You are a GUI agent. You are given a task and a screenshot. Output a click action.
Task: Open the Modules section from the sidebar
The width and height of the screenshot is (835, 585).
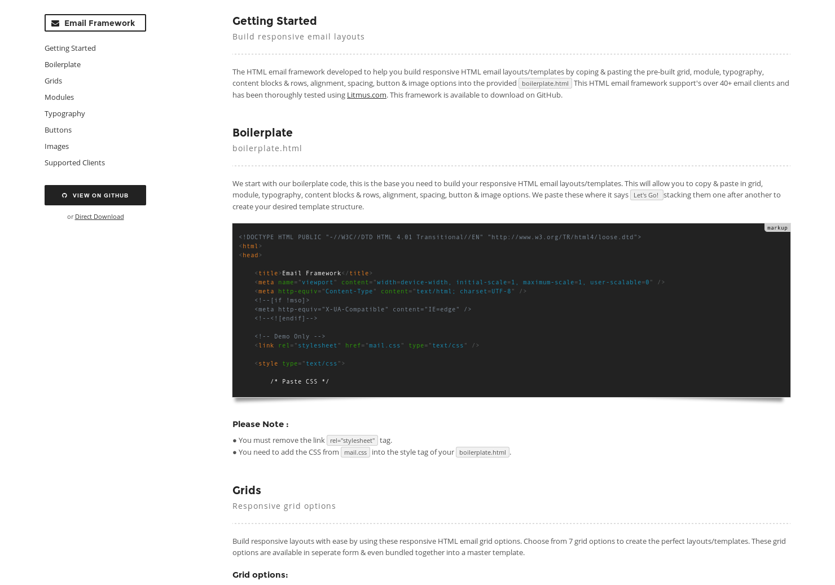(59, 97)
